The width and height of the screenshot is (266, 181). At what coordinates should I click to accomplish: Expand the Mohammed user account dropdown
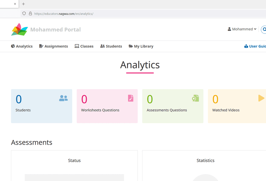[242, 29]
